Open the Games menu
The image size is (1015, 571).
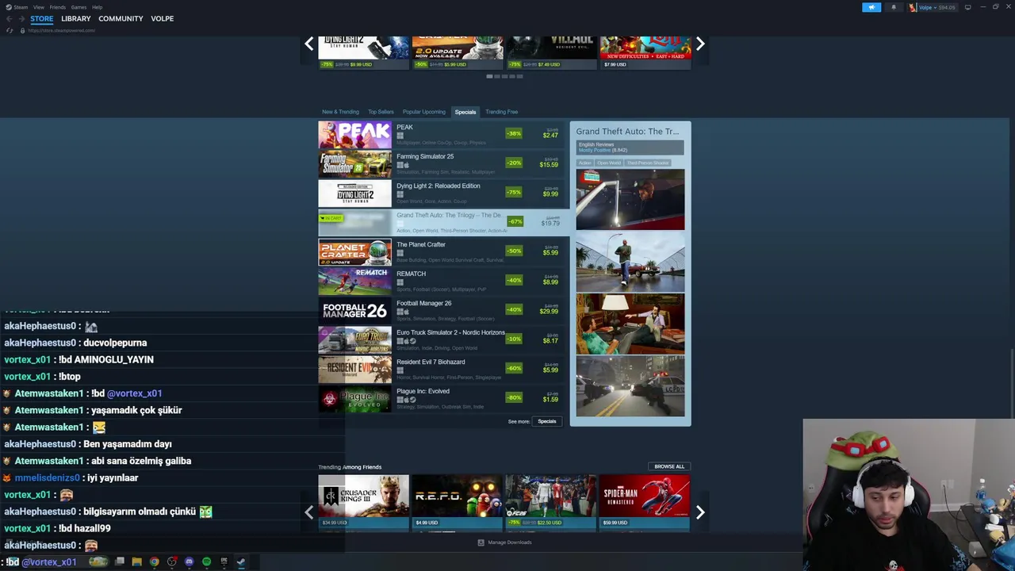click(79, 7)
